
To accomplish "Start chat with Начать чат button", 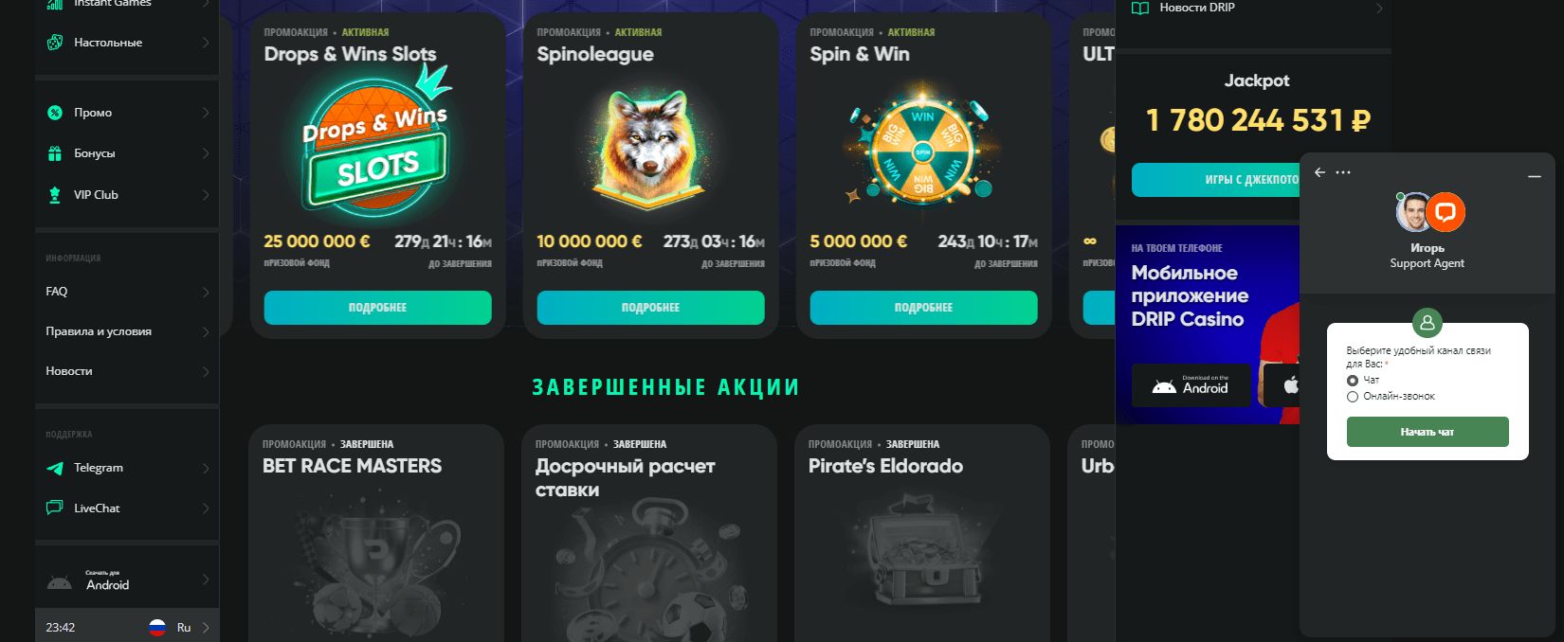I will (1428, 432).
